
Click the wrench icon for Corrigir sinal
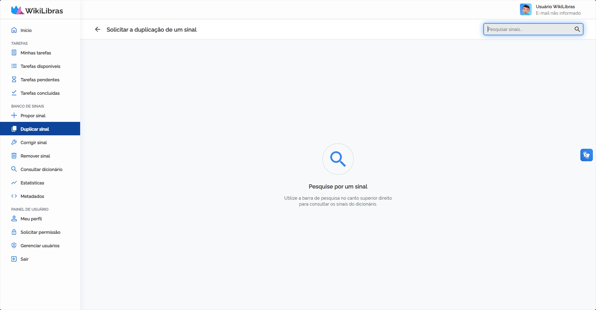(14, 142)
